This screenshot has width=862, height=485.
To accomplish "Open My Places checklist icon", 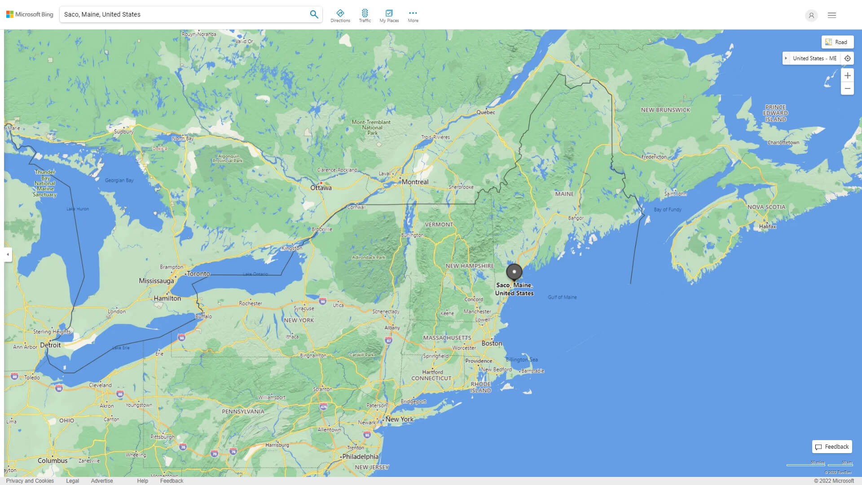I will coord(389,13).
